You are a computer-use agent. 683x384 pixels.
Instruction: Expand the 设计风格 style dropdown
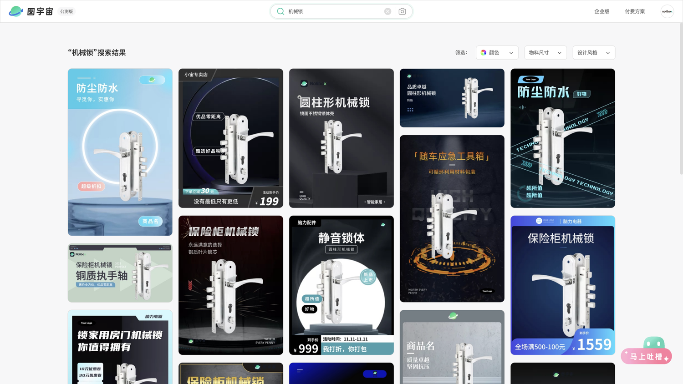(594, 53)
